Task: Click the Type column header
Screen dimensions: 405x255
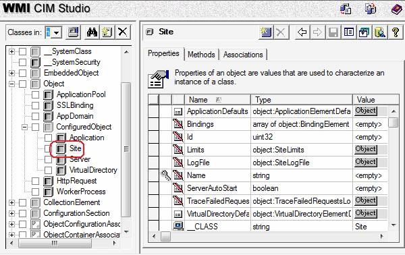Action: [x=302, y=100]
